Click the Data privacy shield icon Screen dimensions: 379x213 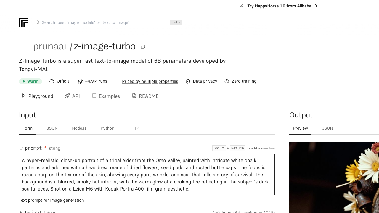pos(188,81)
